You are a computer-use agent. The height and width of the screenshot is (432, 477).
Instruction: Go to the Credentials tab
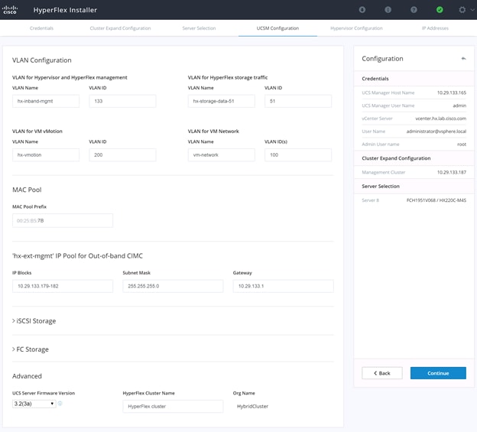coord(41,28)
